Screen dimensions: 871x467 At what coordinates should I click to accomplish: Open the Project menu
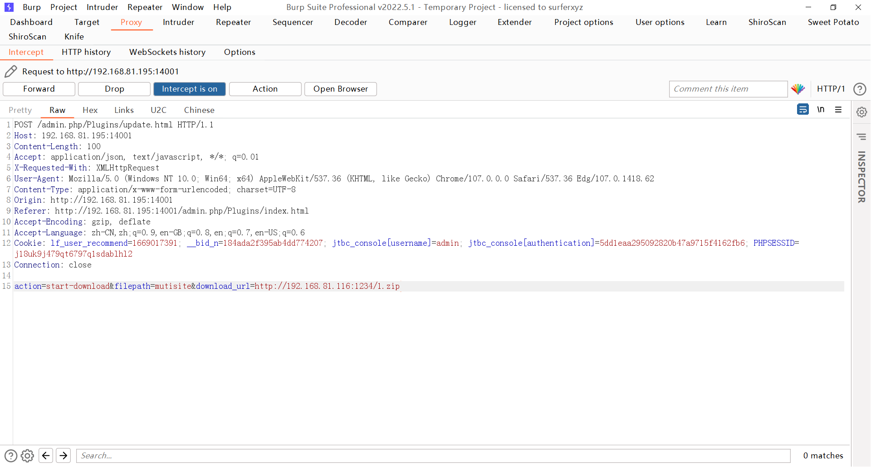click(64, 7)
